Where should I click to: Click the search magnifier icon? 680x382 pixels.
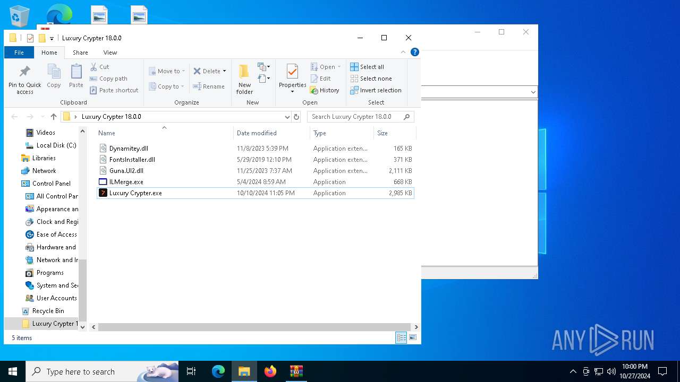[x=407, y=117]
